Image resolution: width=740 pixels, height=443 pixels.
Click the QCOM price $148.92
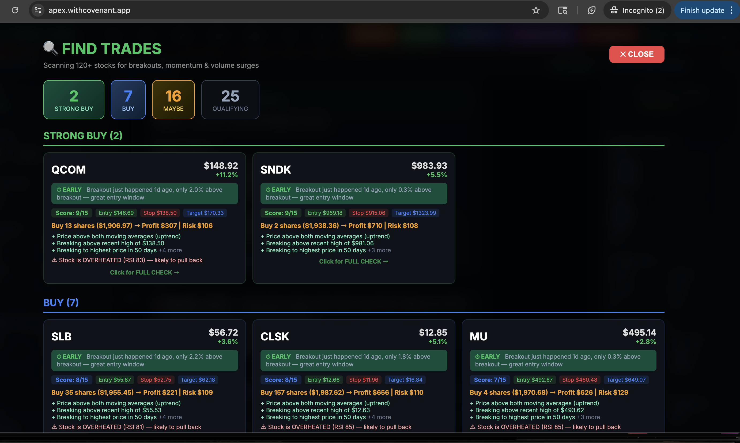[221, 165]
